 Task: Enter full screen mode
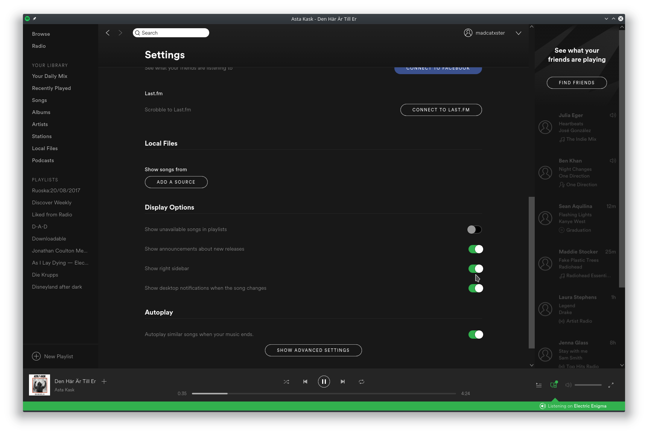click(x=611, y=385)
